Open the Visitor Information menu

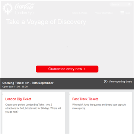[x=104, y=13]
